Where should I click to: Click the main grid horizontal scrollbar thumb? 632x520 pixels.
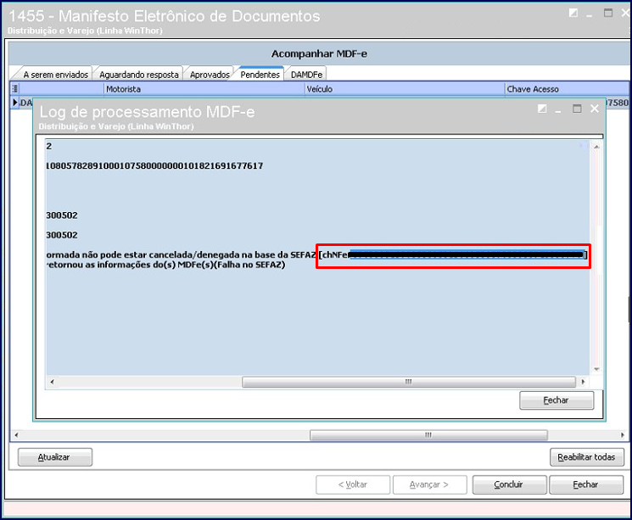point(428,435)
